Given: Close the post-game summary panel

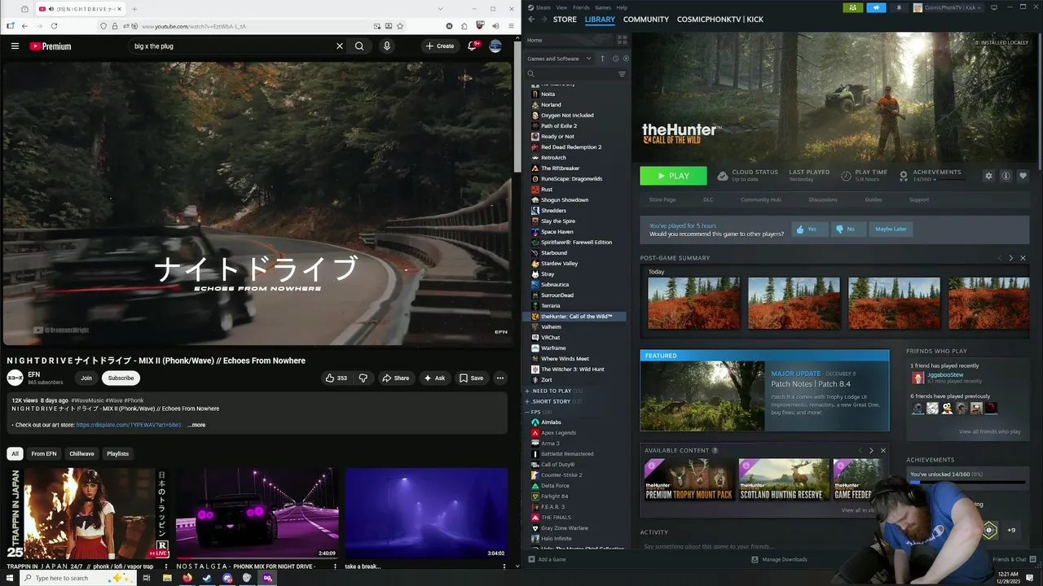Looking at the screenshot, I should [1023, 258].
